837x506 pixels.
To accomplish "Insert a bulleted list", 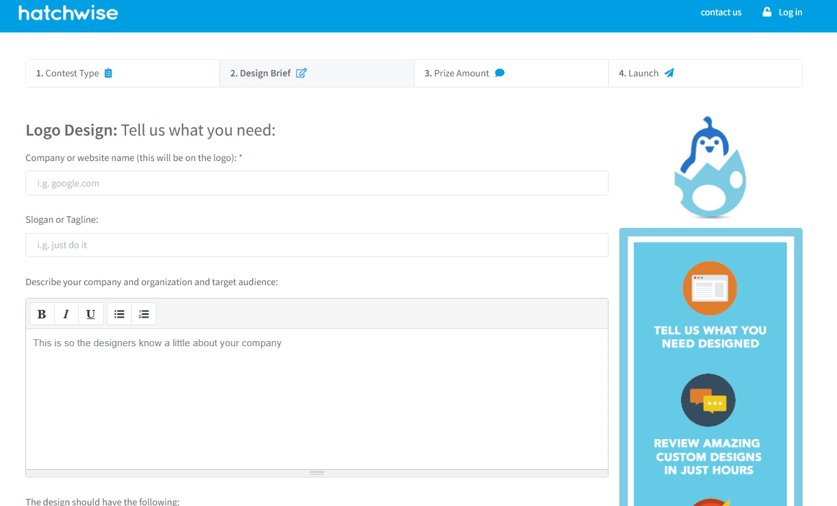I will (x=119, y=313).
